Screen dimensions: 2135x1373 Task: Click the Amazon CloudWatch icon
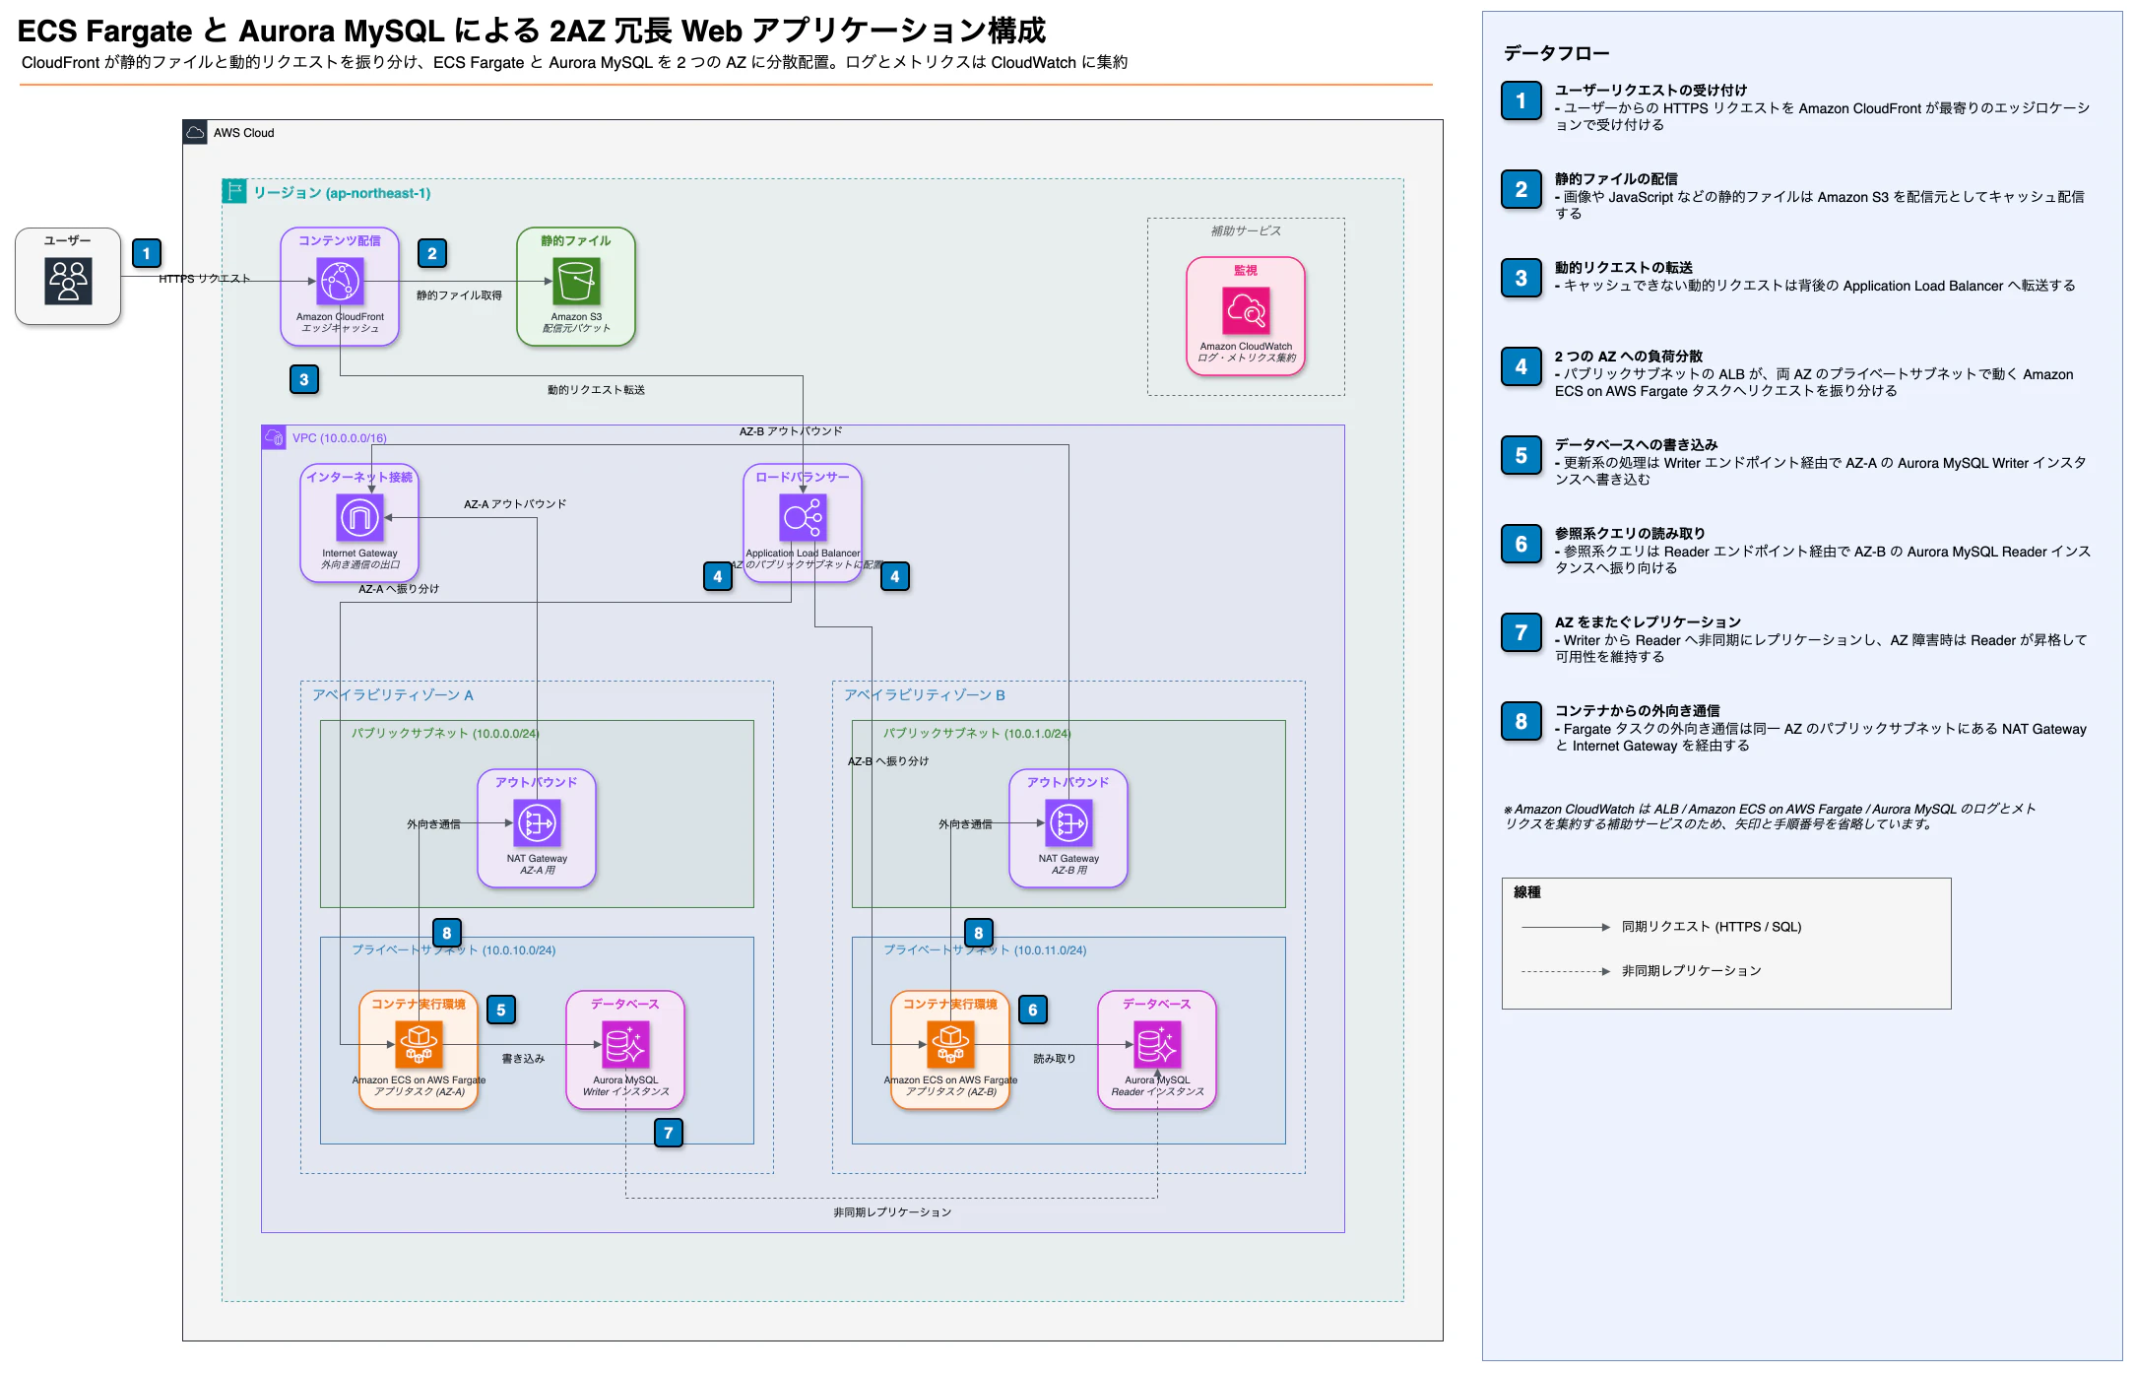click(x=1246, y=310)
